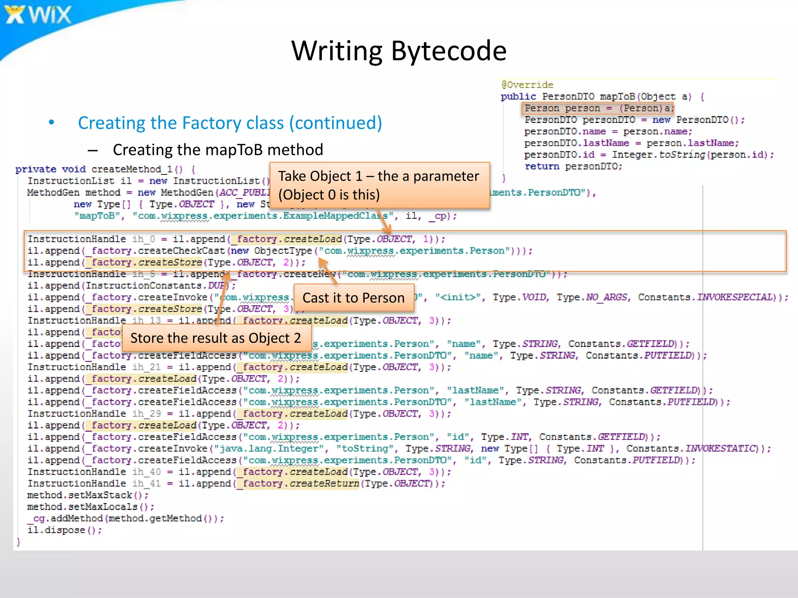Screen dimensions: 798x598
Task: Click the 'Store the result as Object 2' callout
Action: coord(216,338)
